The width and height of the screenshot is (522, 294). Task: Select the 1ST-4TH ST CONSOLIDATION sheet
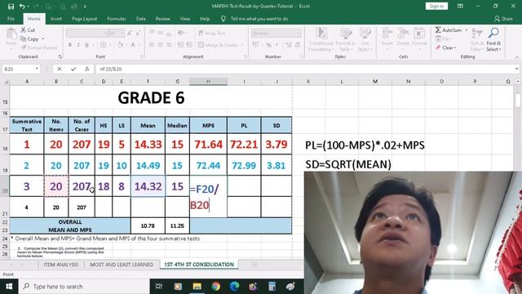click(x=199, y=265)
